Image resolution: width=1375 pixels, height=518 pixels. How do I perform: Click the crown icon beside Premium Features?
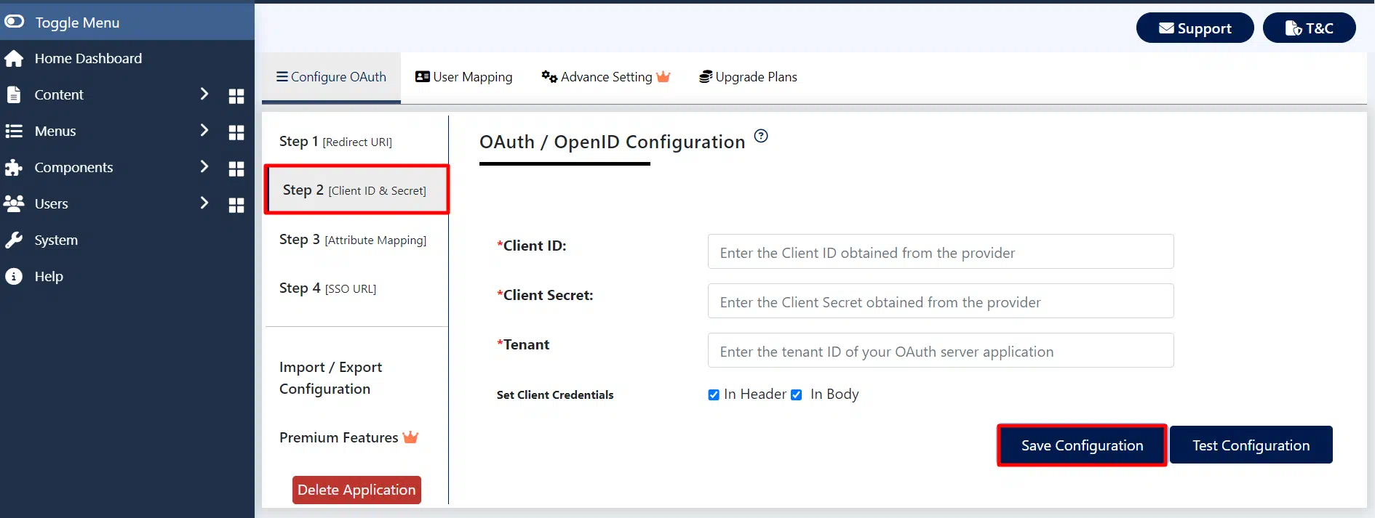coord(410,437)
